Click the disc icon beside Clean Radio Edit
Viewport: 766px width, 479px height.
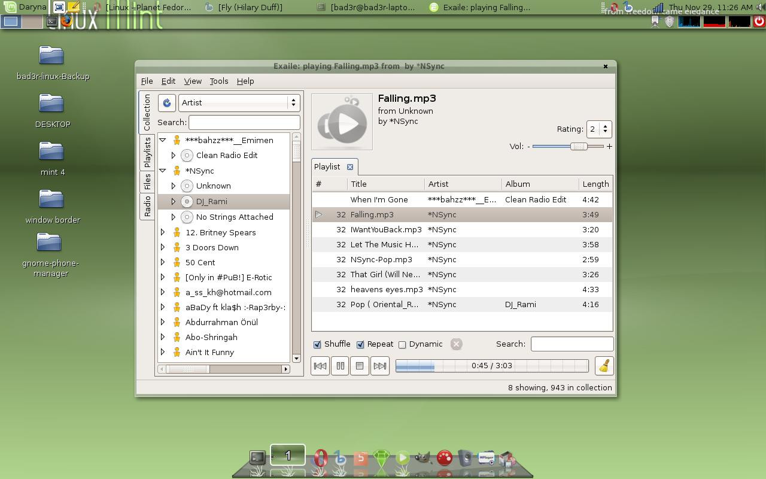coord(187,156)
